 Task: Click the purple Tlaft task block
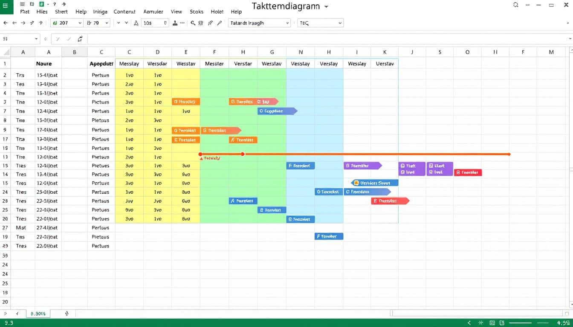tap(412, 169)
